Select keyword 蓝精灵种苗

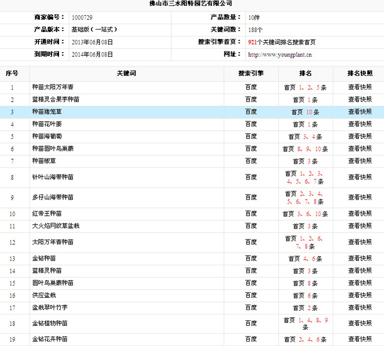[x=47, y=271]
